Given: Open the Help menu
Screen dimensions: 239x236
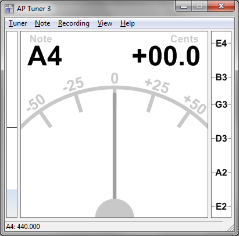Looking at the screenshot, I should pyautogui.click(x=127, y=23).
